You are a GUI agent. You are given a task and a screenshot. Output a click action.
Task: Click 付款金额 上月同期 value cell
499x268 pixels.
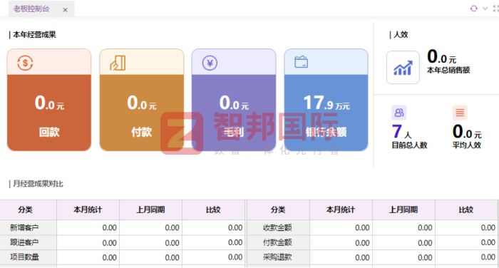403,242
